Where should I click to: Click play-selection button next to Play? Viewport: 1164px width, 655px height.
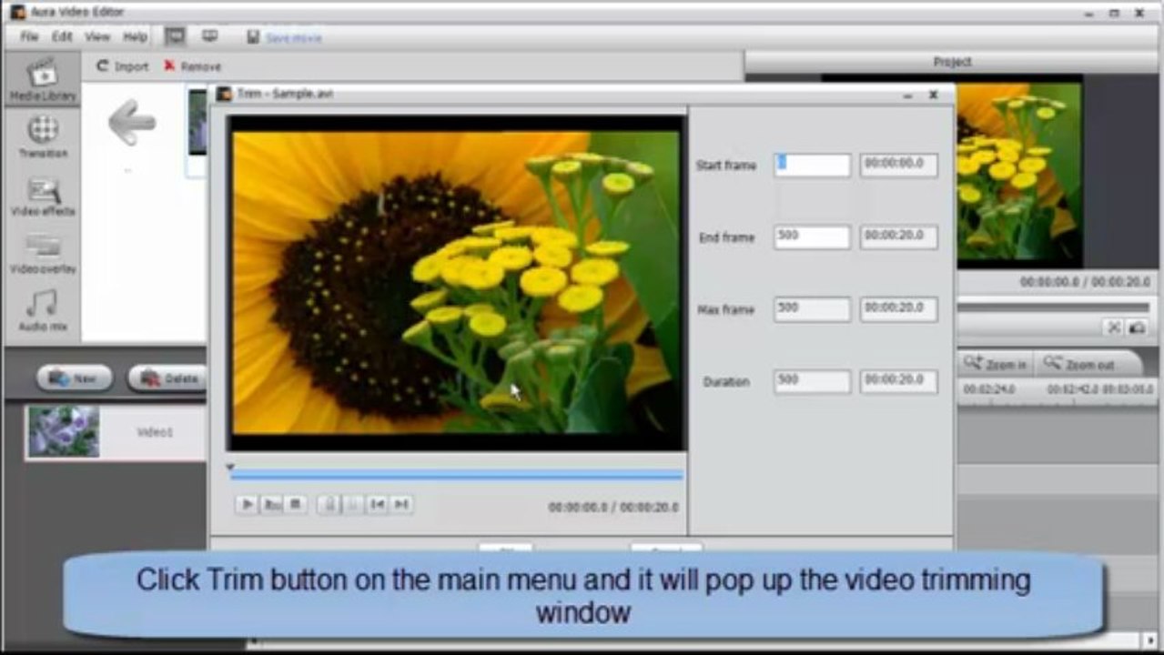click(x=271, y=504)
